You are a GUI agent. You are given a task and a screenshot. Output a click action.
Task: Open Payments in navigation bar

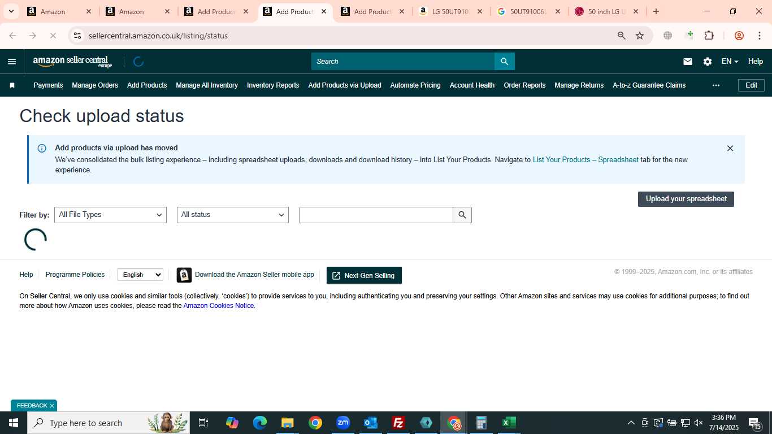pos(48,85)
